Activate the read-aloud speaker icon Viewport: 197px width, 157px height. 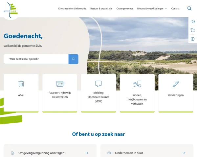pos(192,22)
